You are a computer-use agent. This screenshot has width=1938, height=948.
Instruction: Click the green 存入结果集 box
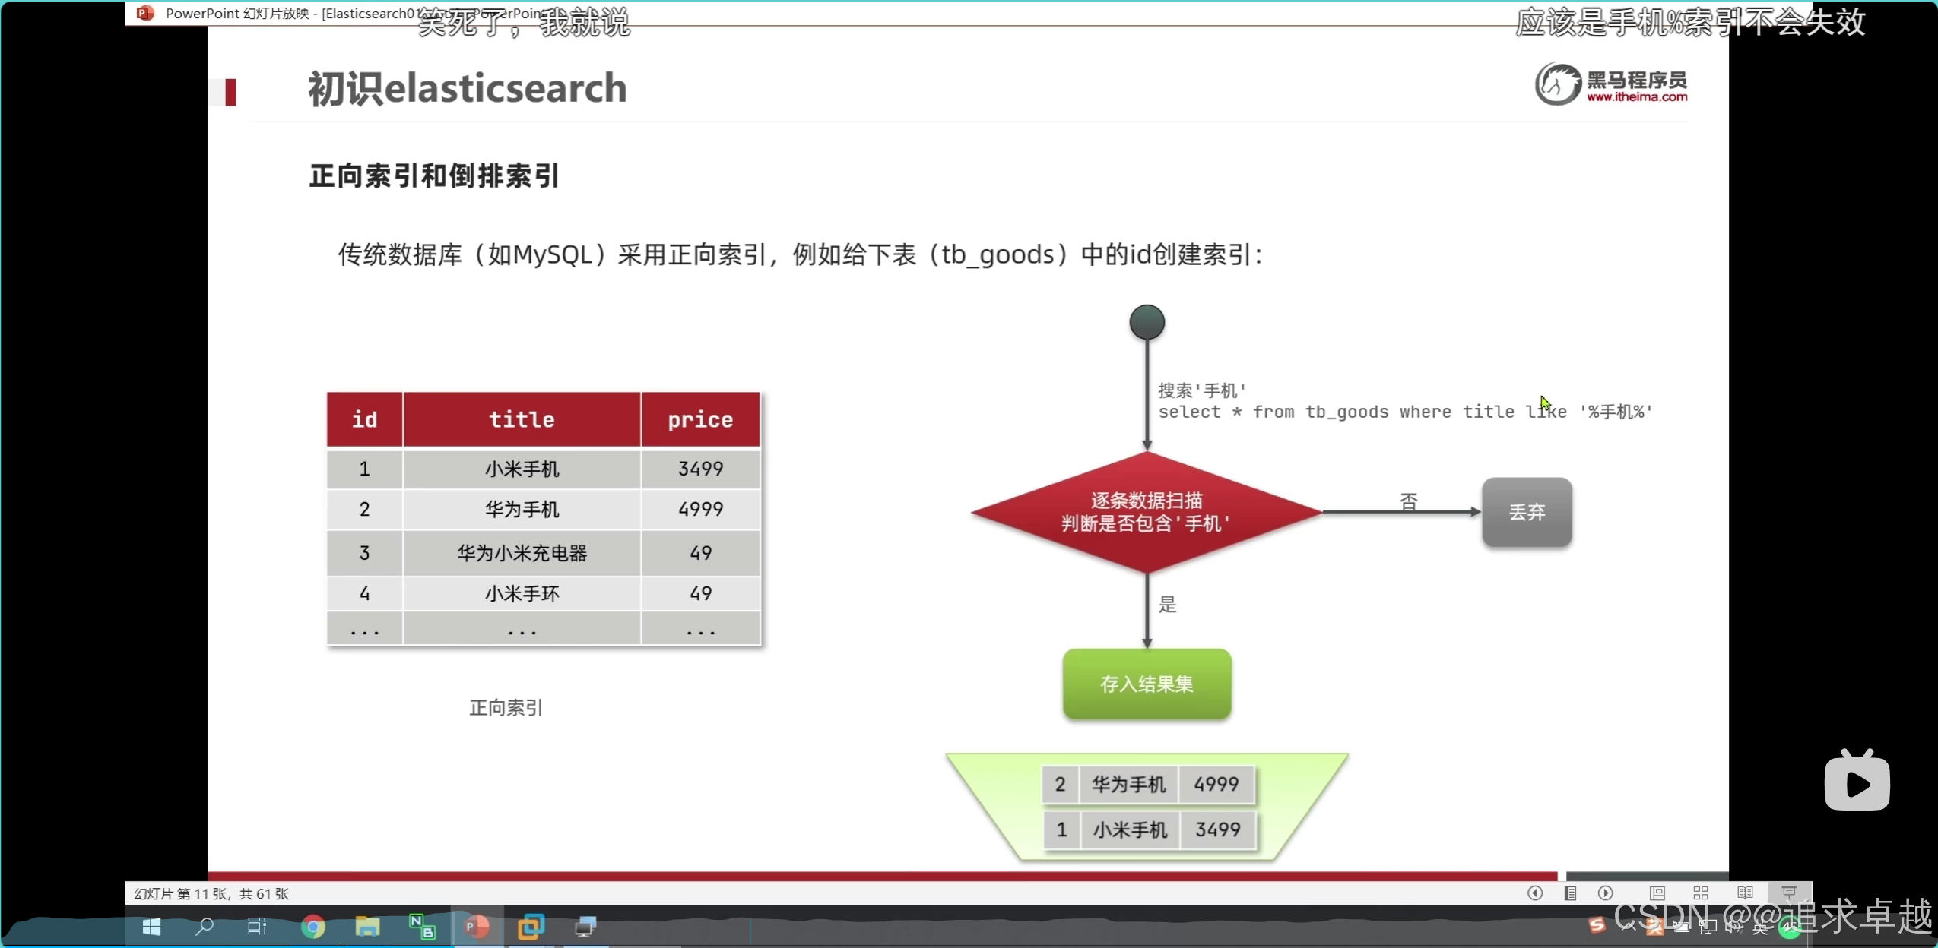(x=1147, y=684)
